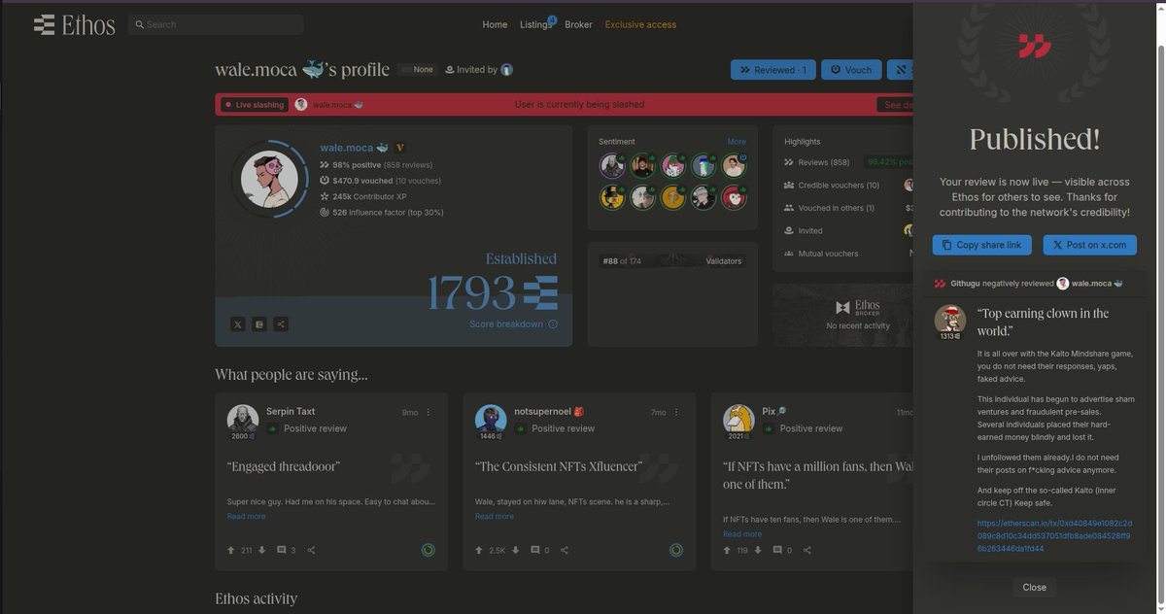The width and height of the screenshot is (1166, 614).
Task: Click the yellow question-mark avatar in Sentiment
Action: pyautogui.click(x=673, y=197)
